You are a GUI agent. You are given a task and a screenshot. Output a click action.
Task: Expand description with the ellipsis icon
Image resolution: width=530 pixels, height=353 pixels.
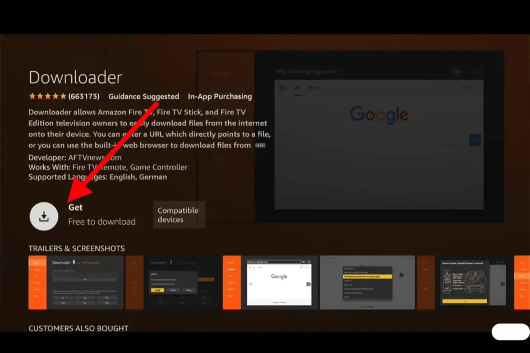point(260,145)
